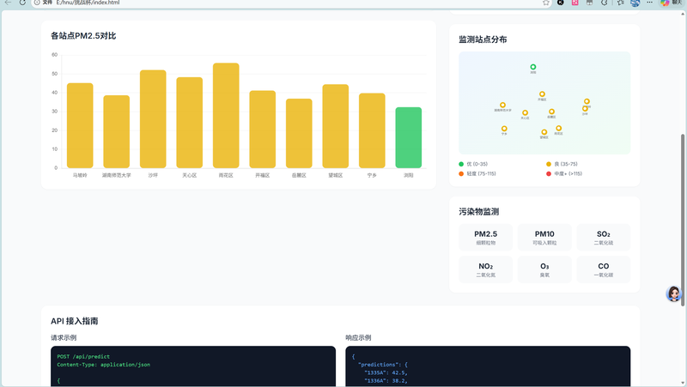Click the green 浏阳 station marker on map
The image size is (687, 387).
coord(532,67)
